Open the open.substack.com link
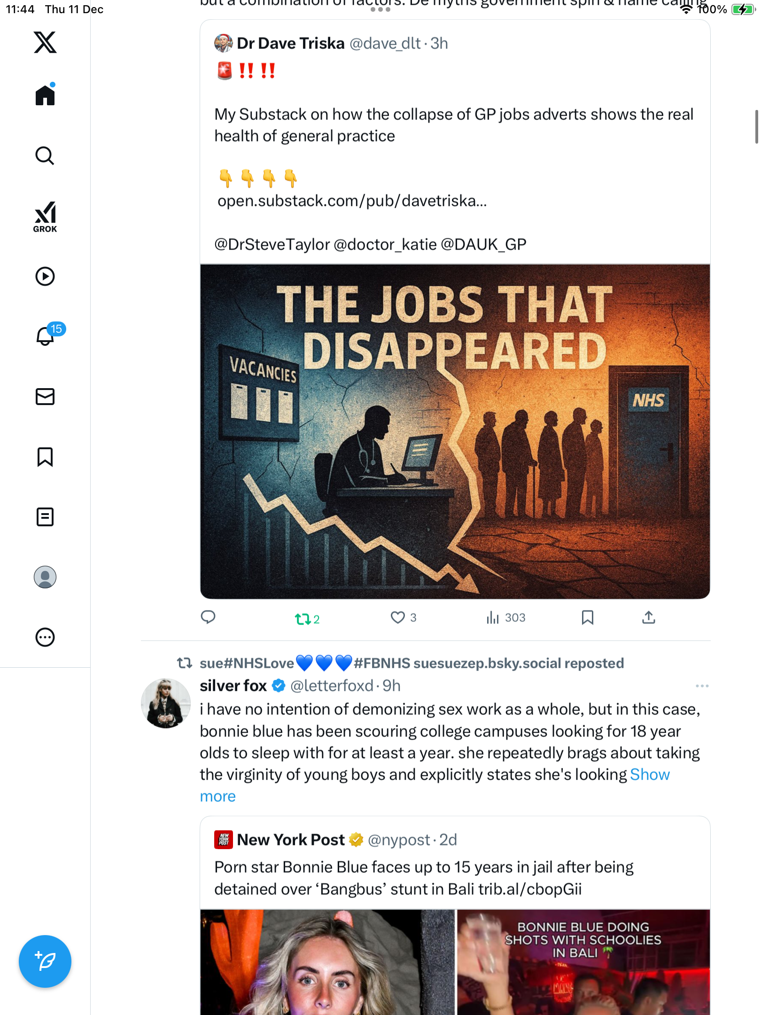Viewport: 761px width, 1015px height. click(x=352, y=201)
